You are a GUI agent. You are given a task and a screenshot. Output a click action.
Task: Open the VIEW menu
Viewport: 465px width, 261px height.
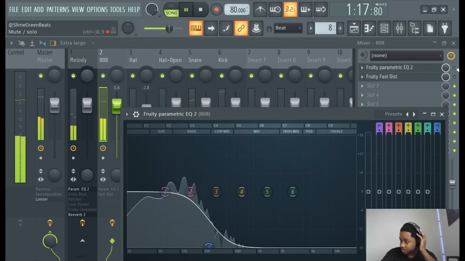coord(78,10)
